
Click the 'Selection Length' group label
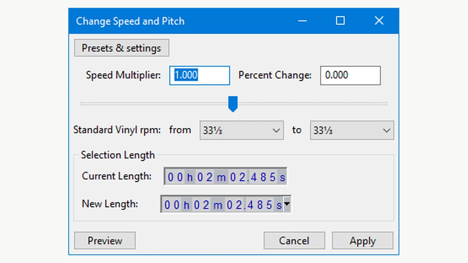coord(117,155)
